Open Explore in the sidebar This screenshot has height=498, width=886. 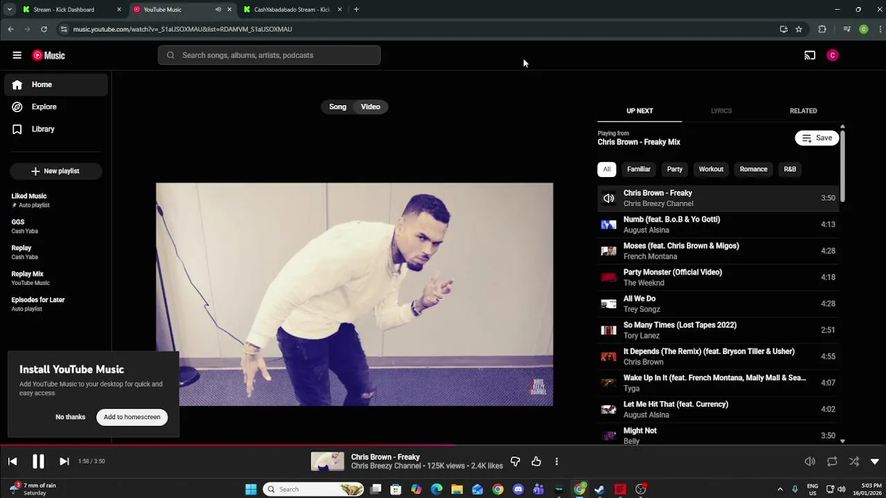pos(56,107)
